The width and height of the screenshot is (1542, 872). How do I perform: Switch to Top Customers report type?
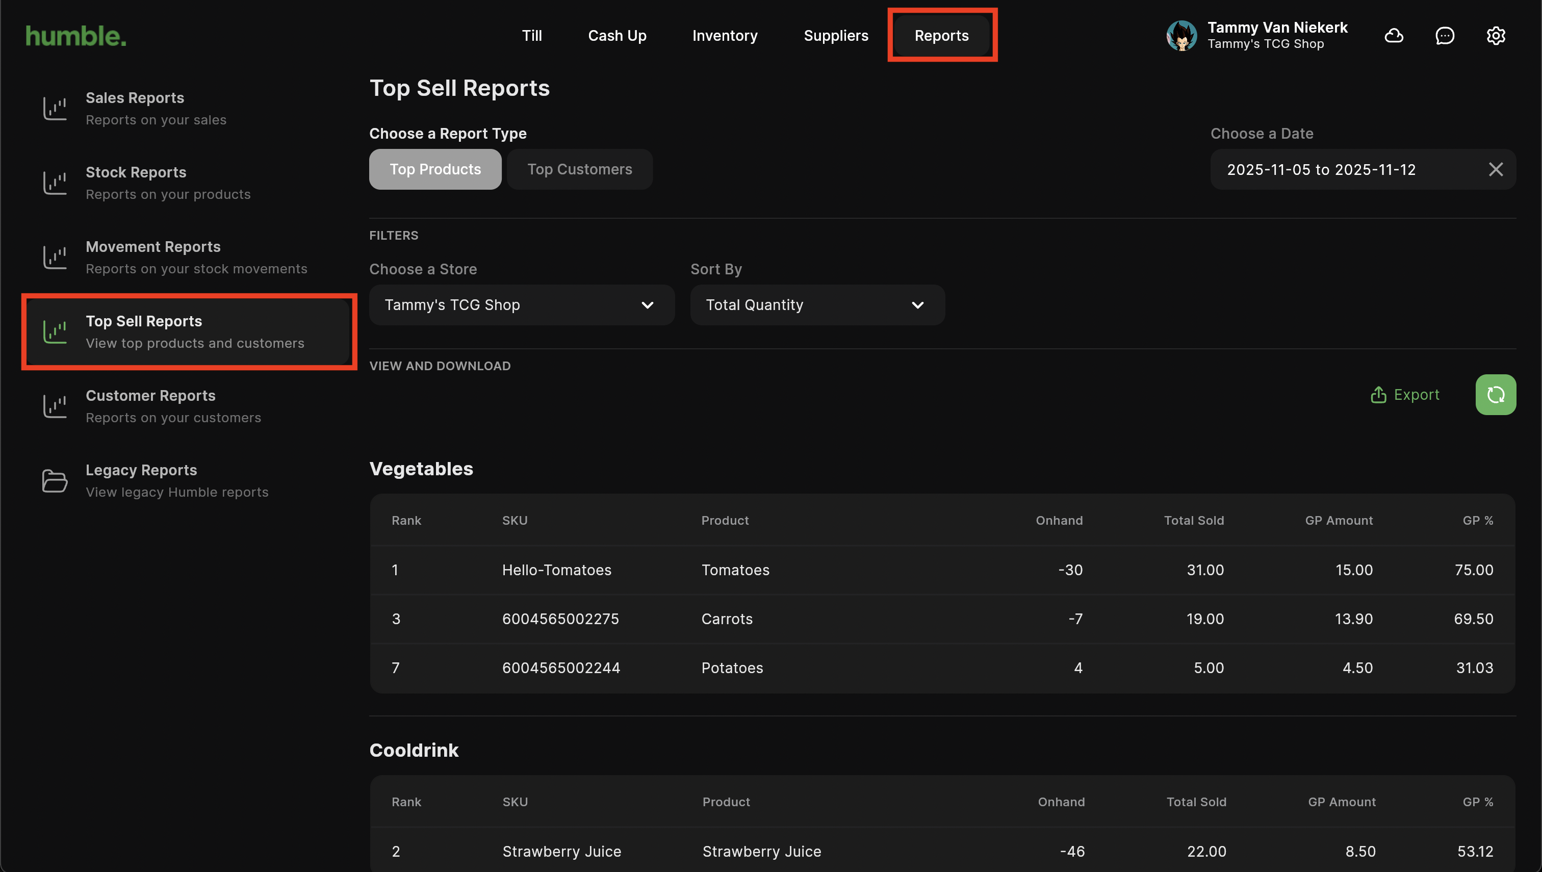[x=579, y=169]
